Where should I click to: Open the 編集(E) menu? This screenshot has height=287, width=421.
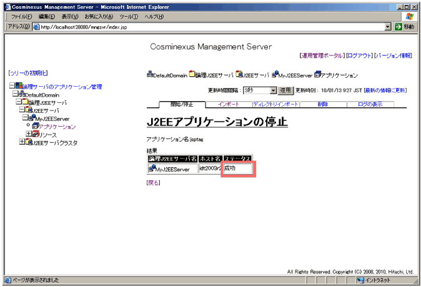47,17
